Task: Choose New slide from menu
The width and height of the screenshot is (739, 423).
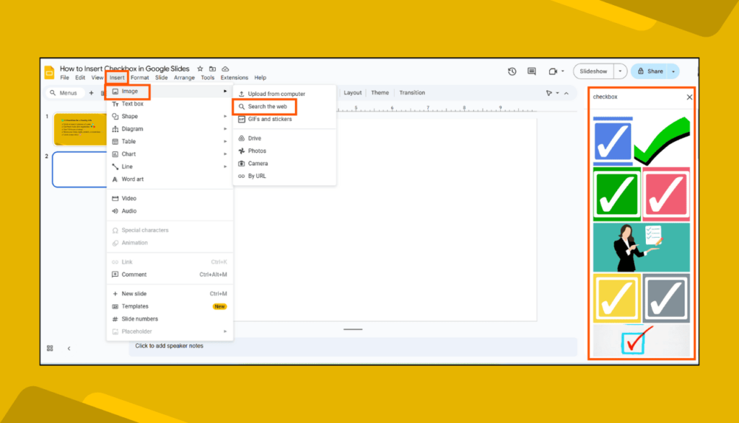Action: point(170,293)
